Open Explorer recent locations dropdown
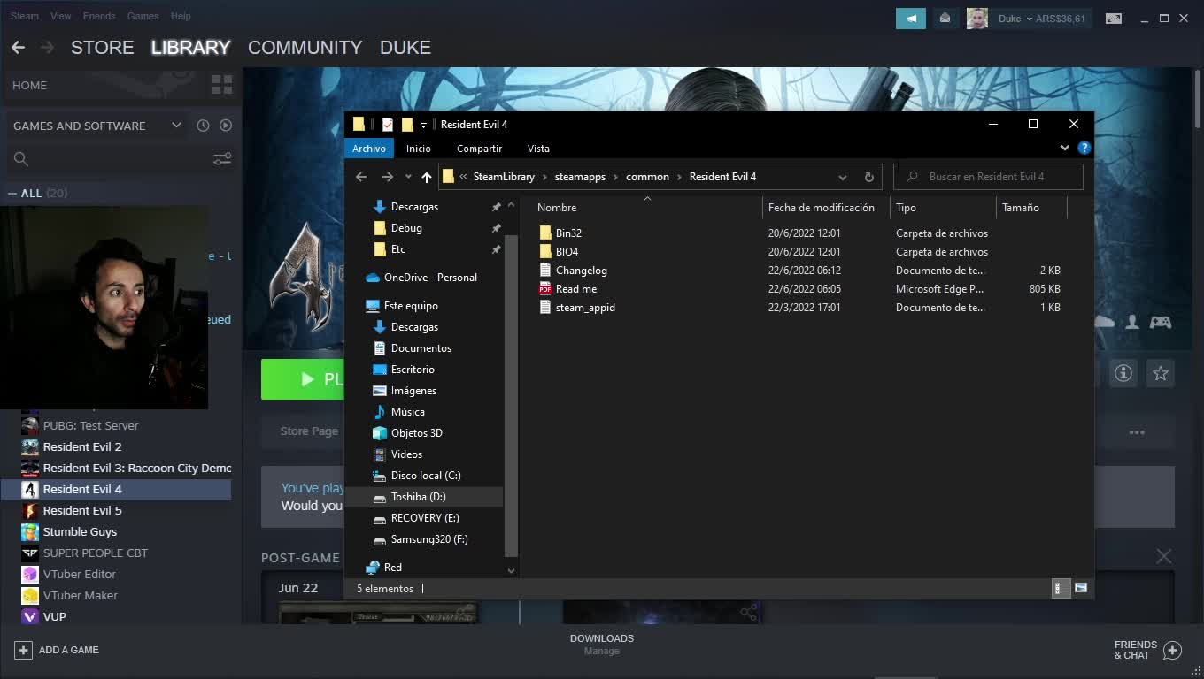 point(408,177)
